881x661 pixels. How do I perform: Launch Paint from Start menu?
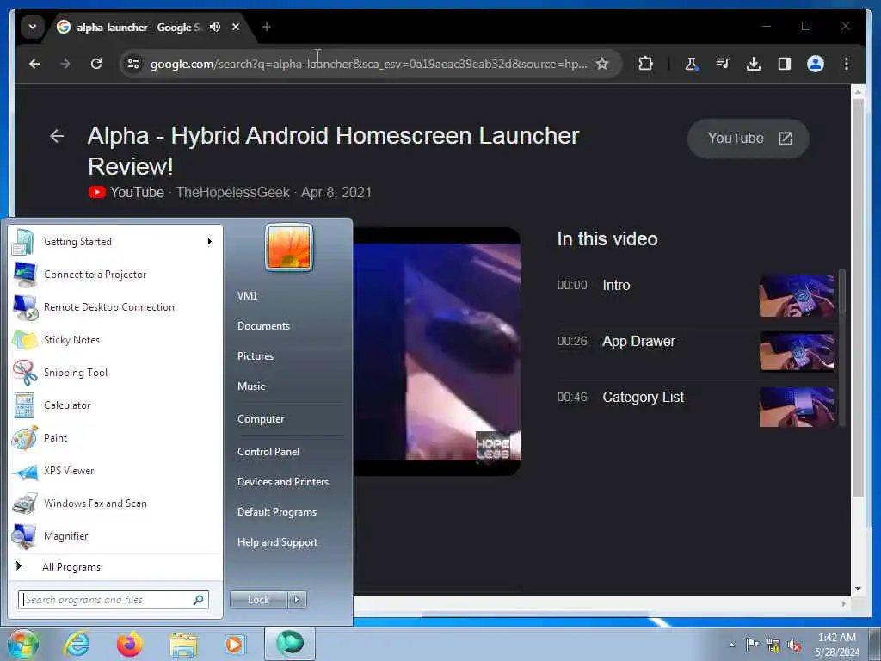click(114, 438)
